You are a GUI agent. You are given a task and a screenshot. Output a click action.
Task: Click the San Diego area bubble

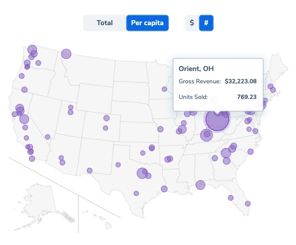click(x=32, y=158)
